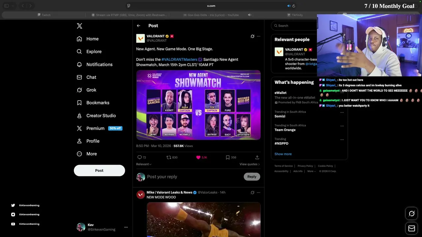
Task: Play the video in the NEW MODE WOOO reply
Action: [204, 220]
